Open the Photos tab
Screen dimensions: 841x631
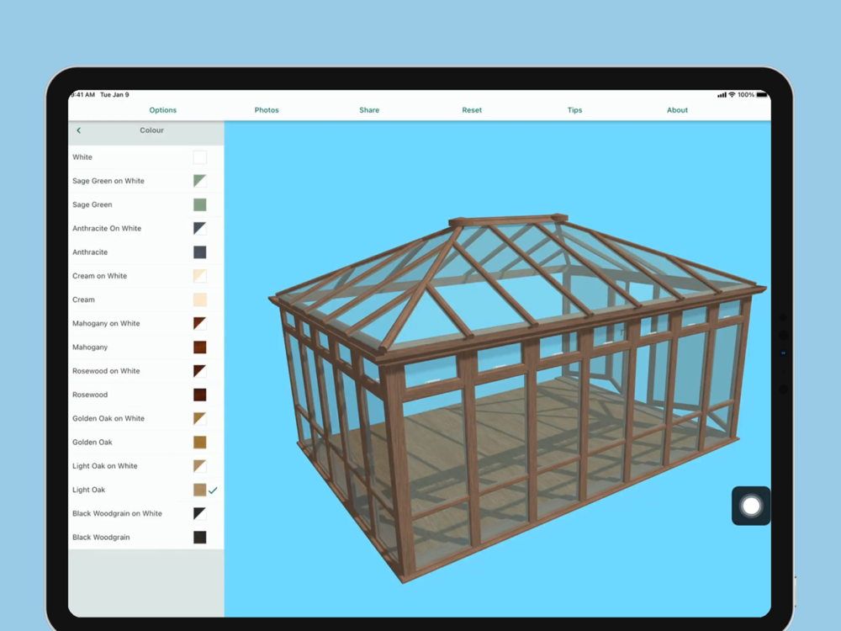(x=267, y=110)
